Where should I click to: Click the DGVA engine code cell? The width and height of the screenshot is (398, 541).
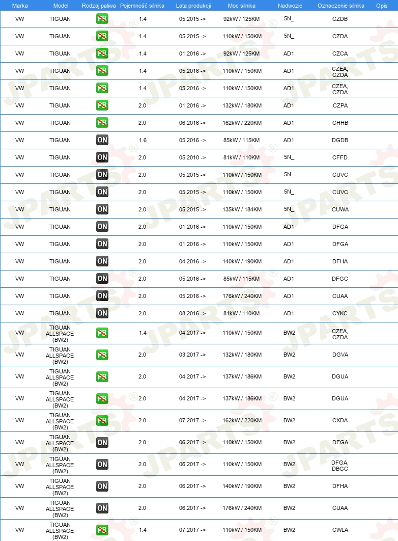[x=340, y=355]
